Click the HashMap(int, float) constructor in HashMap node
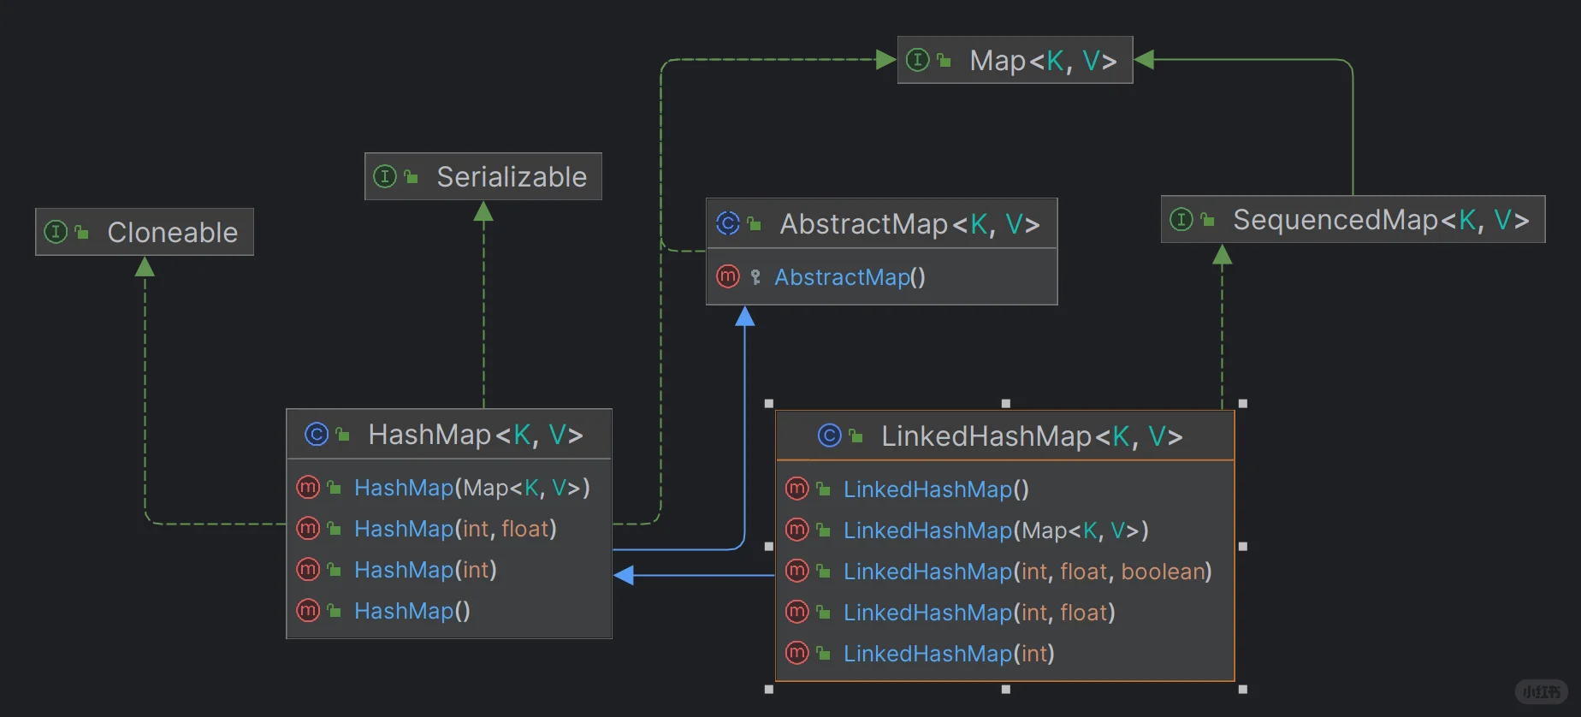Viewport: 1581px width, 717px height. point(455,530)
